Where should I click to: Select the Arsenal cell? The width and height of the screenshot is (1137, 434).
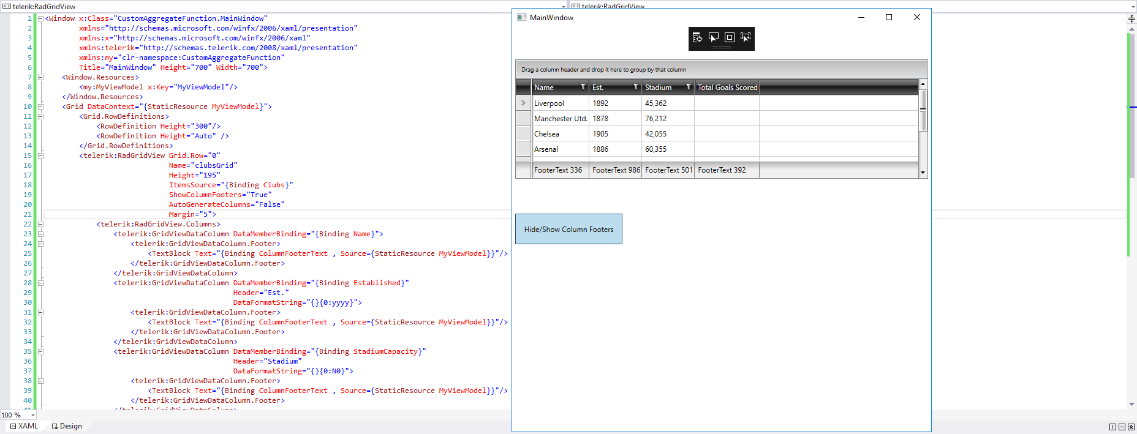[561, 149]
